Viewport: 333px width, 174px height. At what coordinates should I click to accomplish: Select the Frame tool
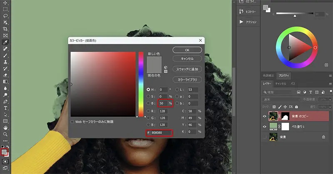pos(5,36)
